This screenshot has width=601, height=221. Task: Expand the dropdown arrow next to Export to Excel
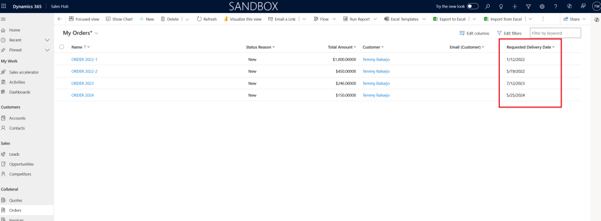474,19
